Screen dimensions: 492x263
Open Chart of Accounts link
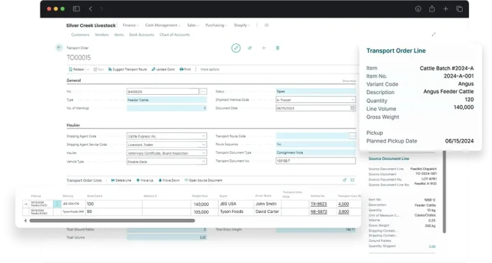click(174, 35)
